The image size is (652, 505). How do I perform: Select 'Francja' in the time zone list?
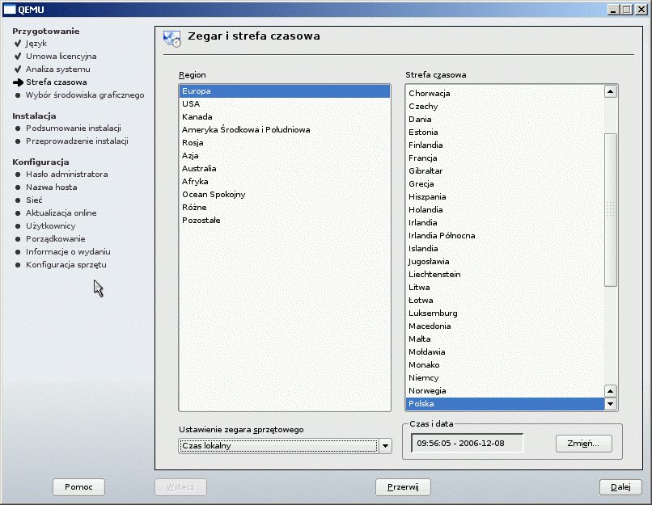[423, 158]
